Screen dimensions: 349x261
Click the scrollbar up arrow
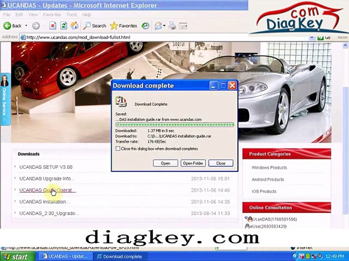pyautogui.click(x=345, y=45)
